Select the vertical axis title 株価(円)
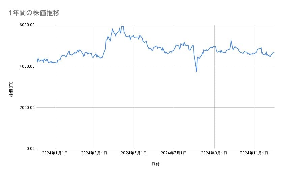 (11, 89)
